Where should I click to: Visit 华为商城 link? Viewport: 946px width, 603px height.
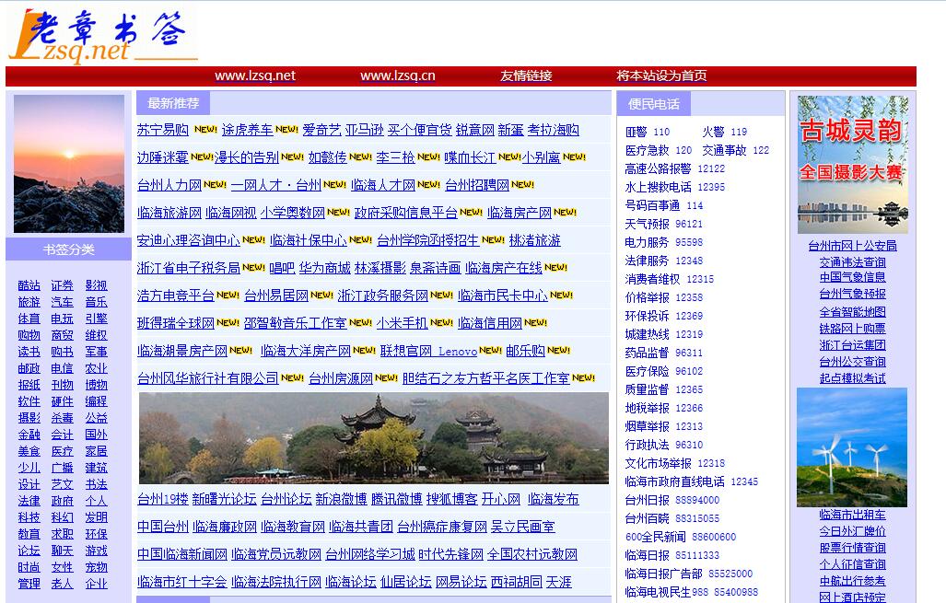324,268
